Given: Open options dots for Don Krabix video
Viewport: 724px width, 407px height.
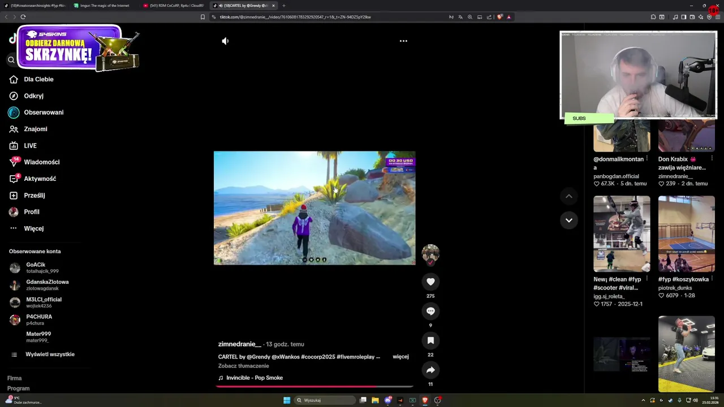Looking at the screenshot, I should coord(712,158).
